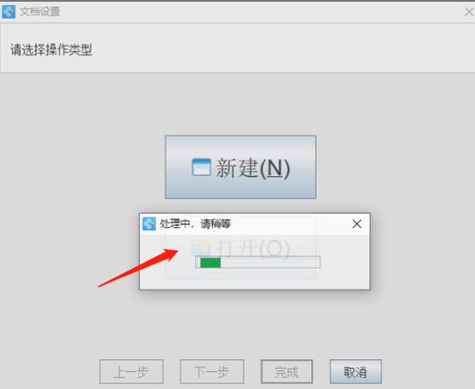Click the app icon in 处理中 popup
The height and width of the screenshot is (389, 475).
pyautogui.click(x=149, y=224)
